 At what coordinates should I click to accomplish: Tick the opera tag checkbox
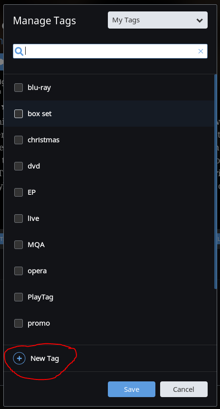point(19,271)
